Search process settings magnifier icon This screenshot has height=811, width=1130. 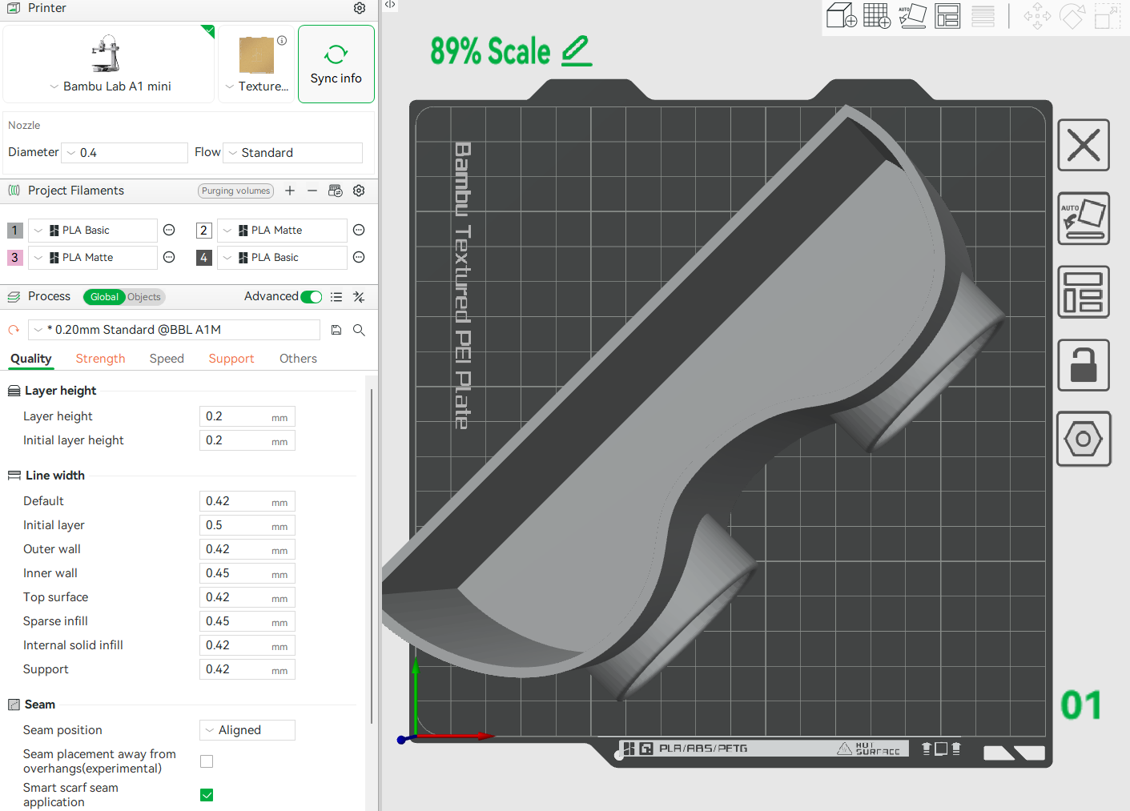coord(359,330)
